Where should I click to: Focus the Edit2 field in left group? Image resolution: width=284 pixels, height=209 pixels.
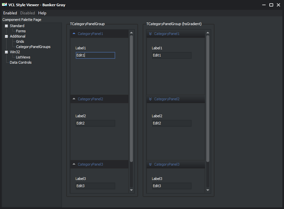[95, 123]
